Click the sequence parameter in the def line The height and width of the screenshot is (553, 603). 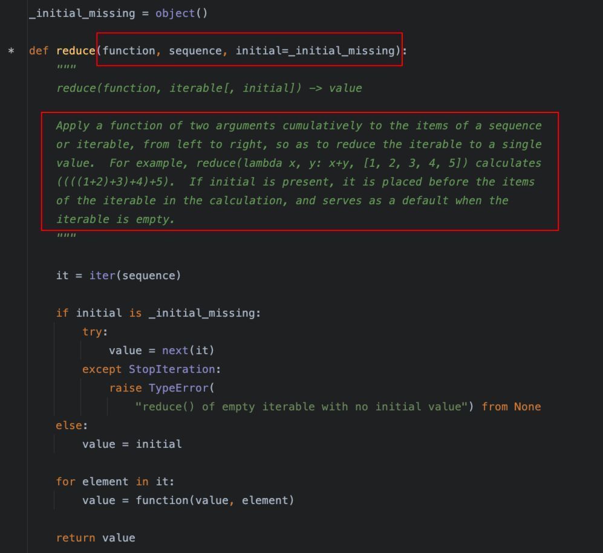point(195,51)
